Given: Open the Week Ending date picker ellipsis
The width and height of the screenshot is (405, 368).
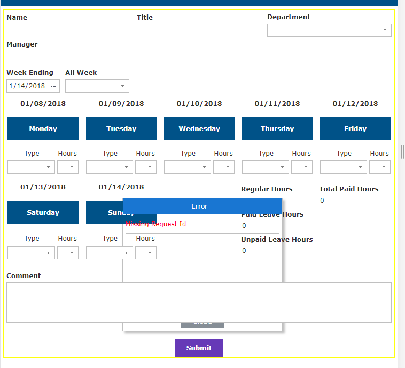Looking at the screenshot, I should click(53, 86).
